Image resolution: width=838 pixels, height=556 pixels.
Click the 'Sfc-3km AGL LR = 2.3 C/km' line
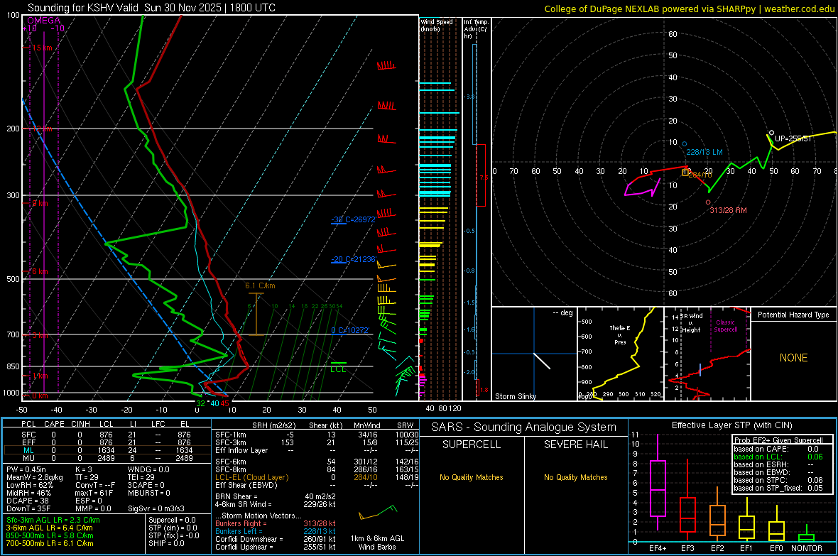coord(53,520)
